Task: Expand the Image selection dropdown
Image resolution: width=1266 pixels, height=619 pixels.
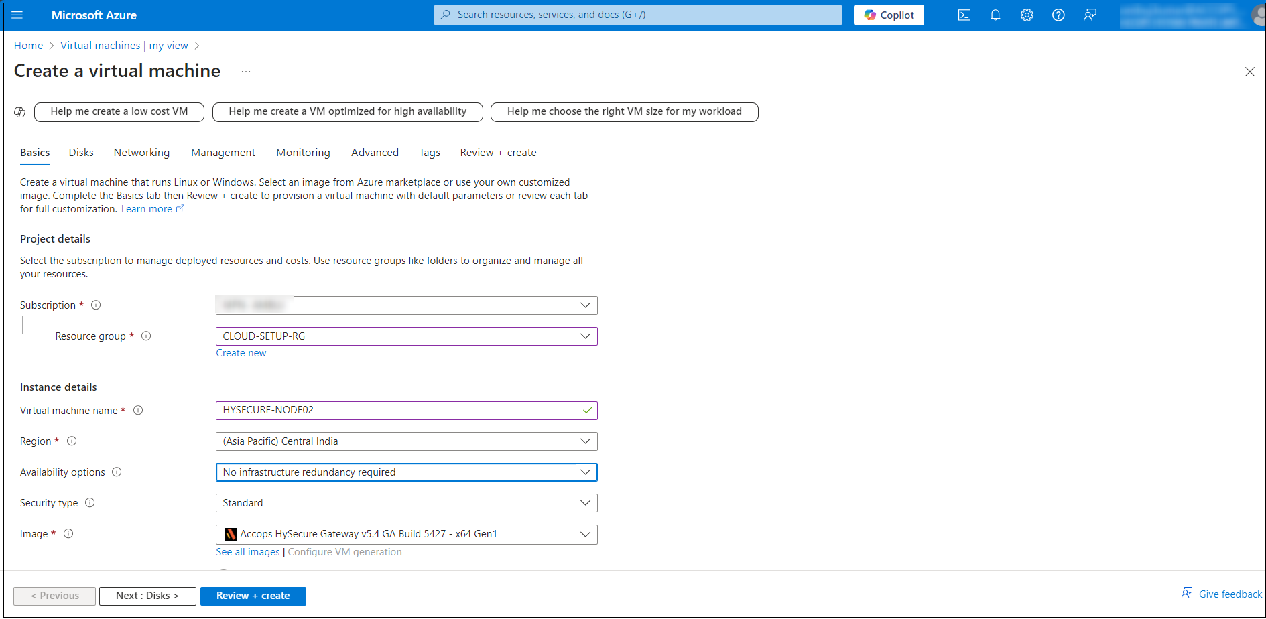Action: point(406,534)
